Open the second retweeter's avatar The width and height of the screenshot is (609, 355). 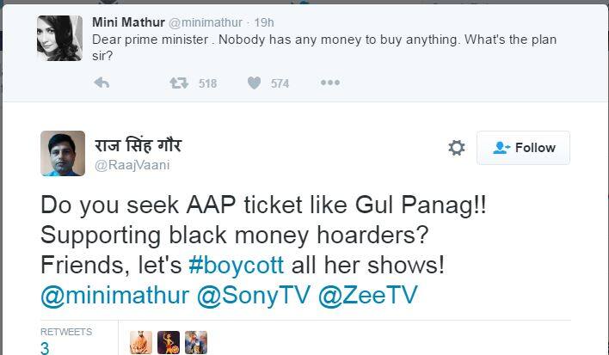169,343
